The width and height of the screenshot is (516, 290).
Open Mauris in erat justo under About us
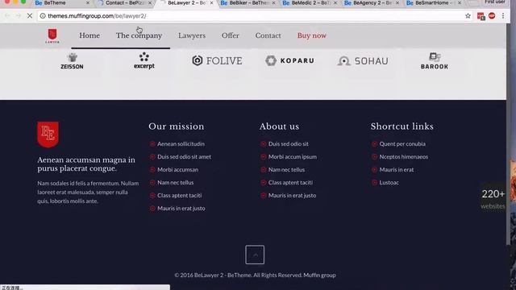point(292,195)
